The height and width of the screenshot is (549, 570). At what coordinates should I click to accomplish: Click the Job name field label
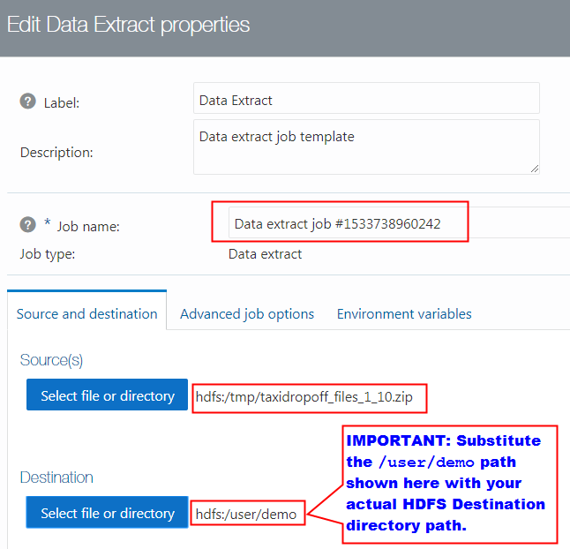(x=88, y=226)
